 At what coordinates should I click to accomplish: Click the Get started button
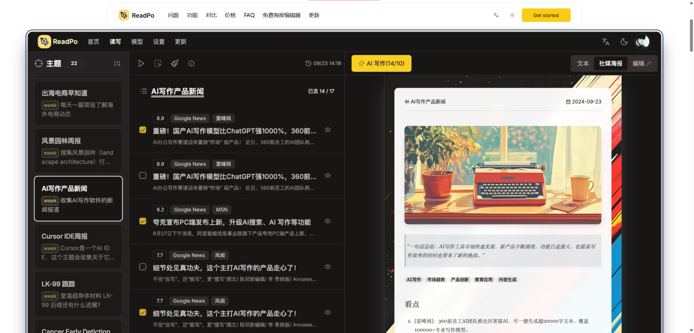click(x=546, y=15)
